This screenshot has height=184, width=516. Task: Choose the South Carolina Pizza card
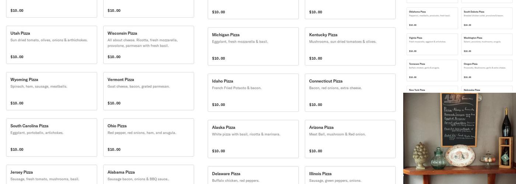pos(52,138)
